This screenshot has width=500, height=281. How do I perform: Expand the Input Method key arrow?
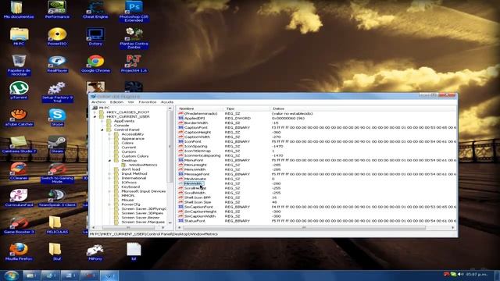(x=109, y=173)
